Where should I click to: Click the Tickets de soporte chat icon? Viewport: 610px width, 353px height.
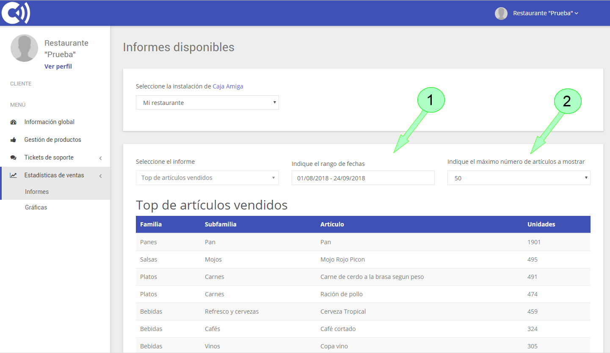click(13, 157)
